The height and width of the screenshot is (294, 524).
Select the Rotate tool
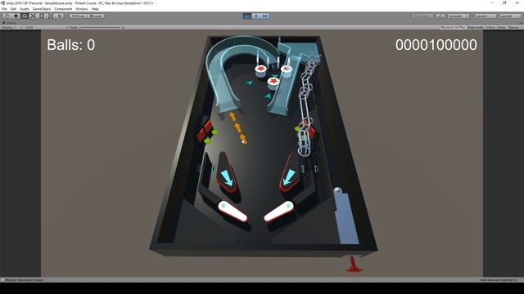pos(25,16)
